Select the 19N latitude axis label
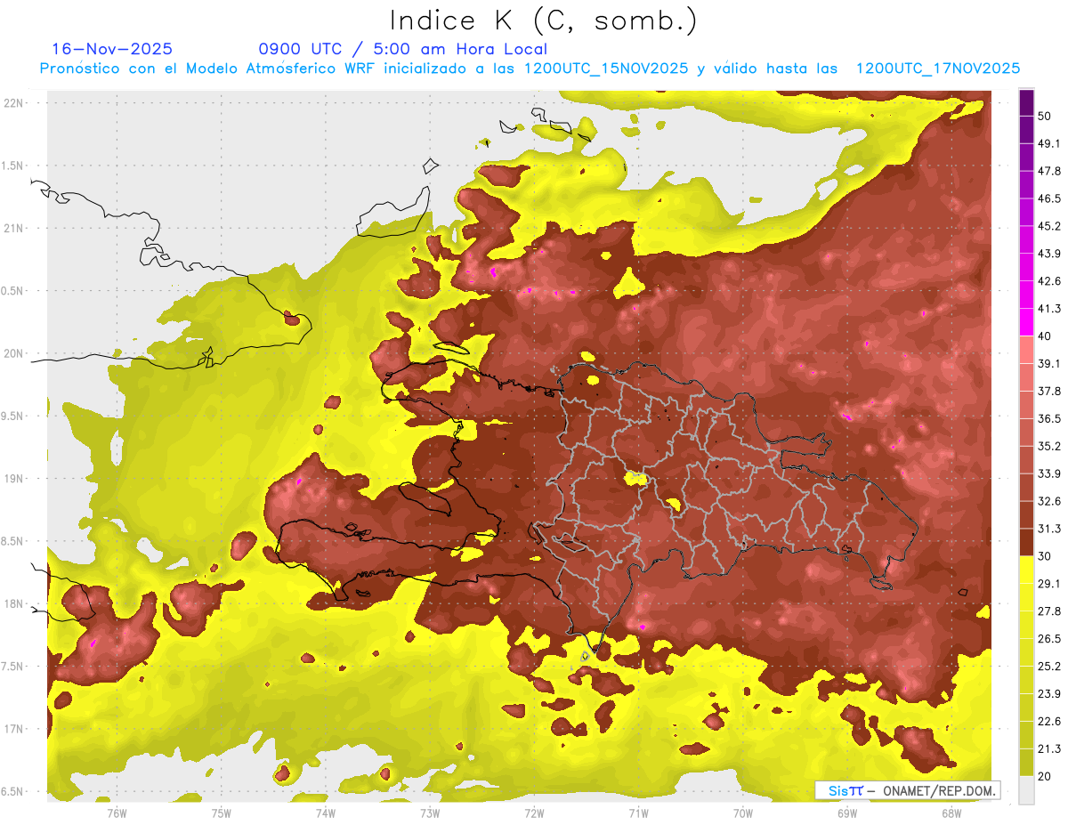The width and height of the screenshot is (1068, 825). pyautogui.click(x=13, y=479)
